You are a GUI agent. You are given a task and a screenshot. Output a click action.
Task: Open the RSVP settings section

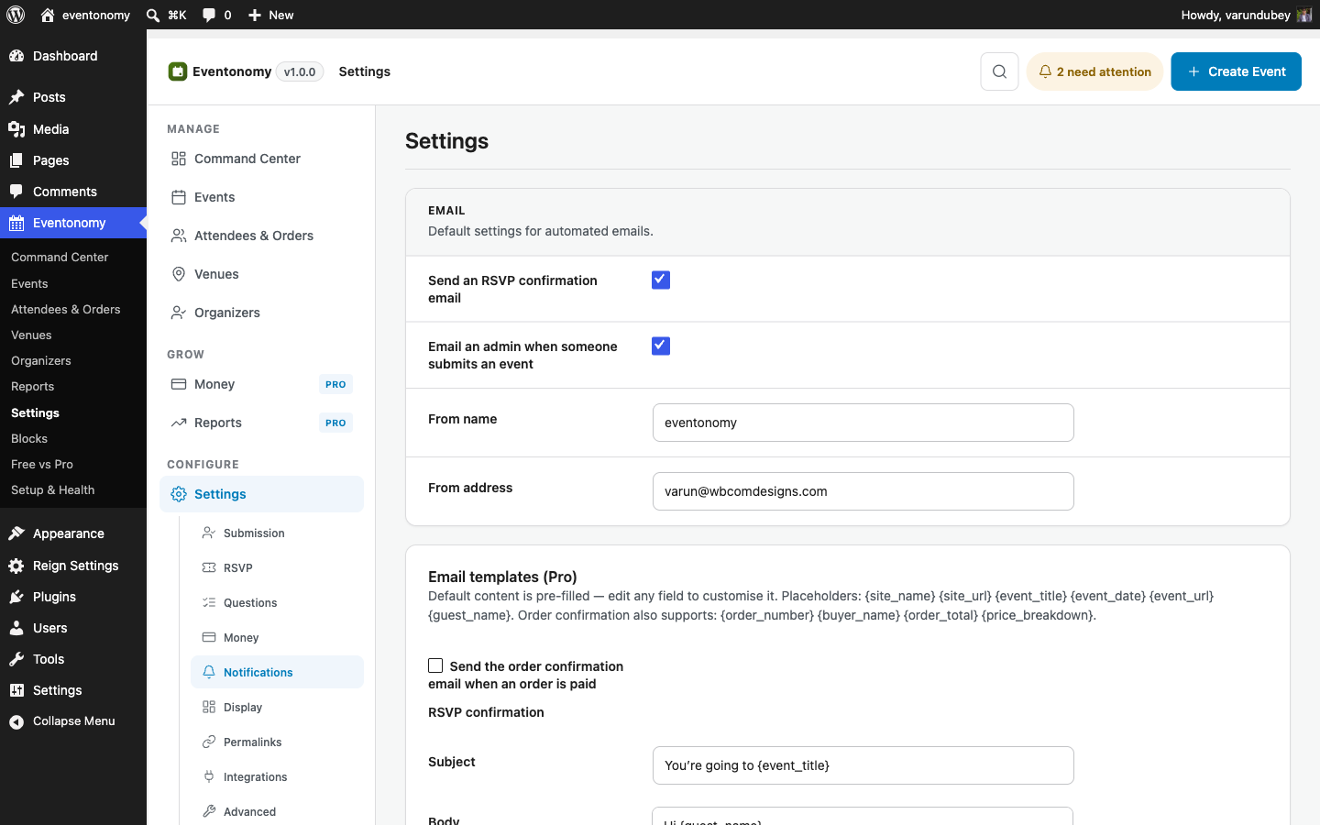point(277,567)
